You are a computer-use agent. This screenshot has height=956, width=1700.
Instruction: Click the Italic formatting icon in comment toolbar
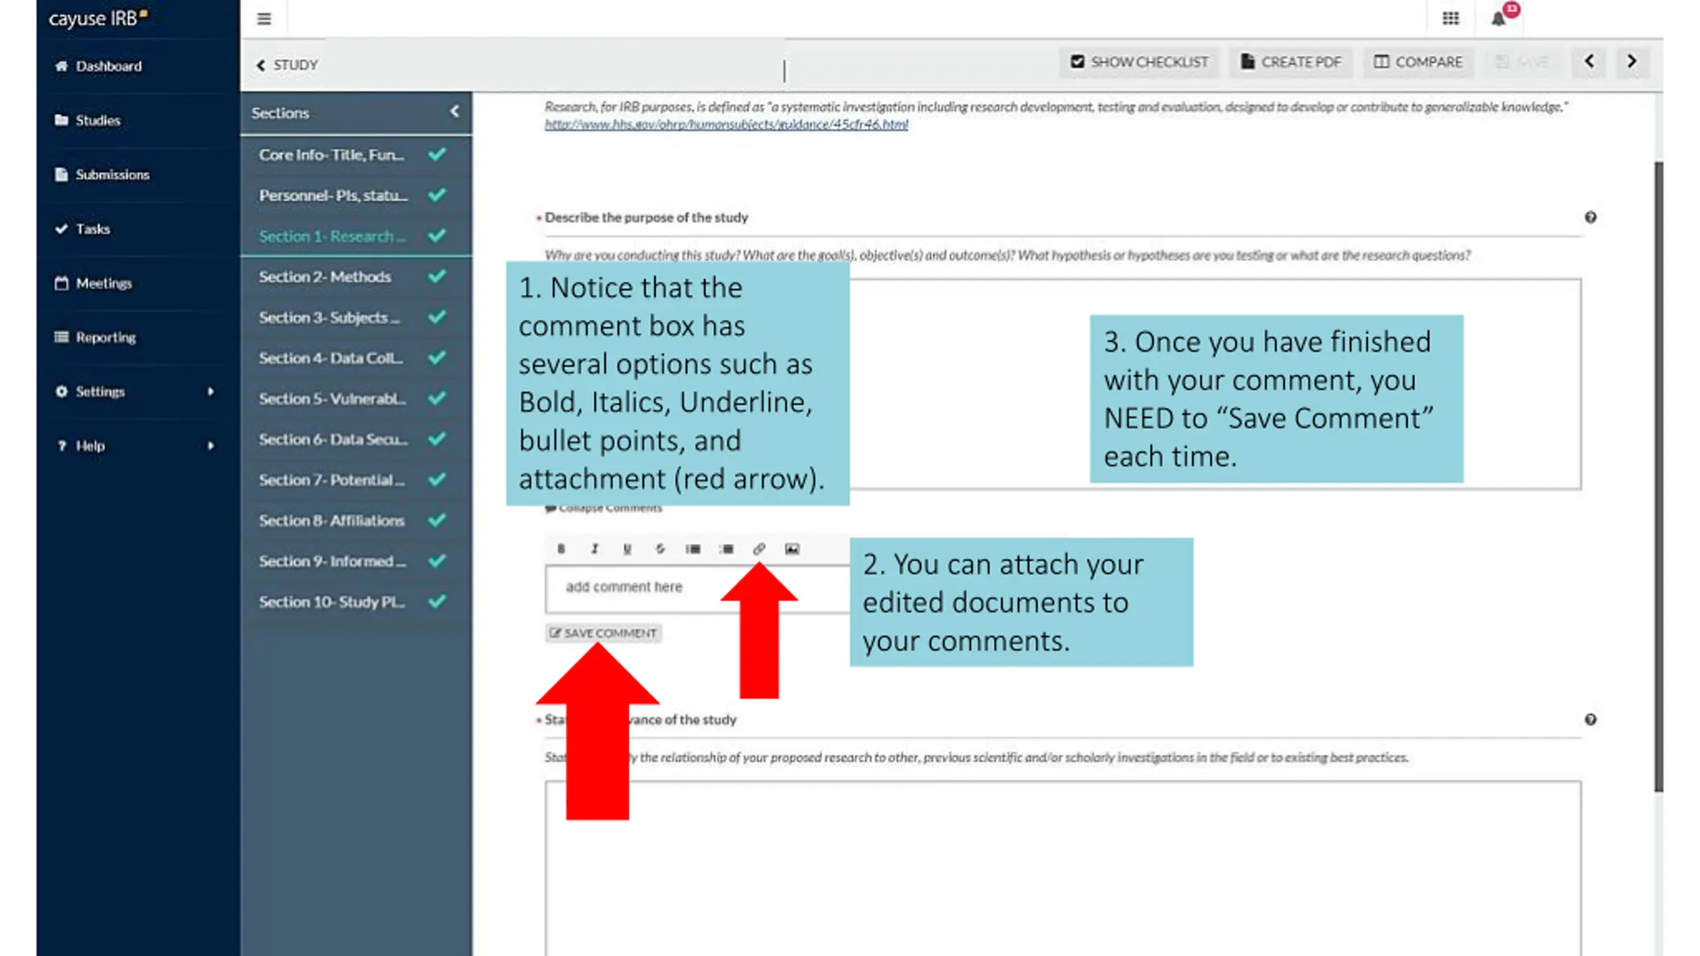click(594, 548)
